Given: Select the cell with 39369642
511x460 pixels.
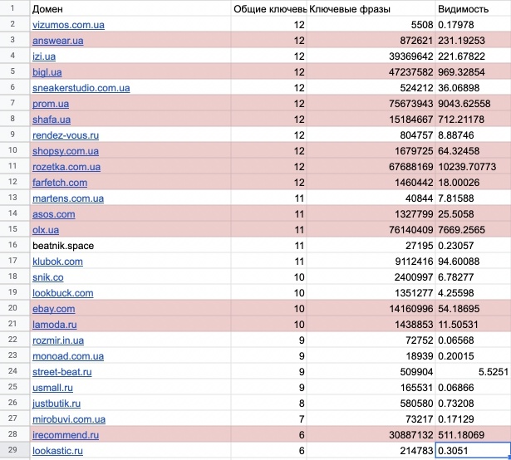Looking at the screenshot, I should pyautogui.click(x=371, y=56).
